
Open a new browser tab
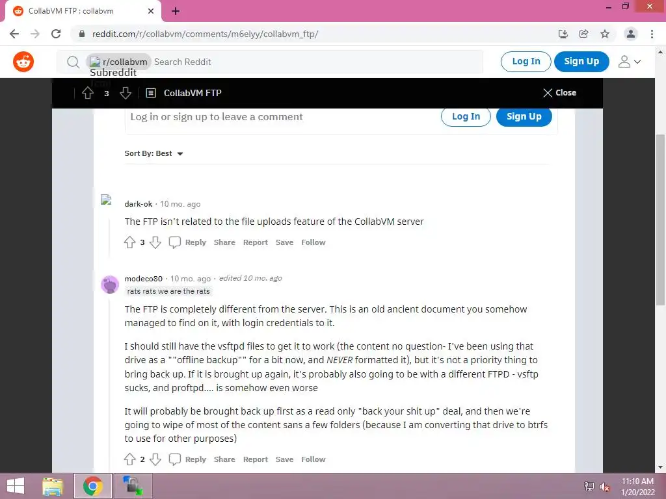click(176, 12)
